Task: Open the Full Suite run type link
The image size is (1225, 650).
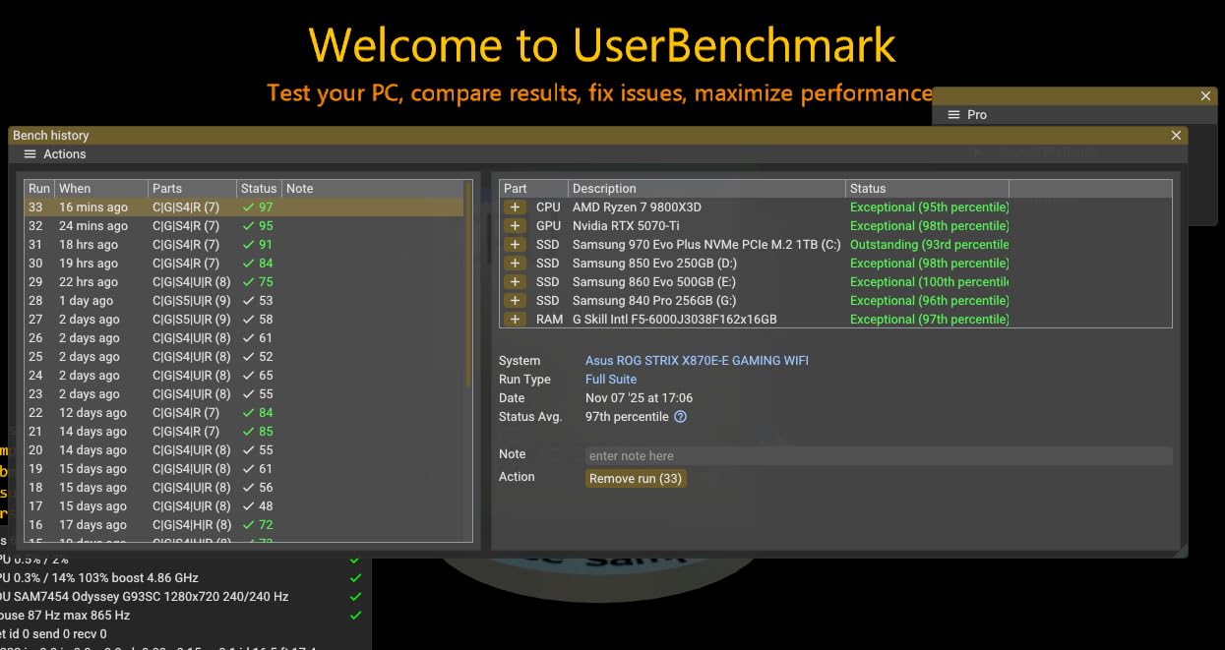Action: 611,380
